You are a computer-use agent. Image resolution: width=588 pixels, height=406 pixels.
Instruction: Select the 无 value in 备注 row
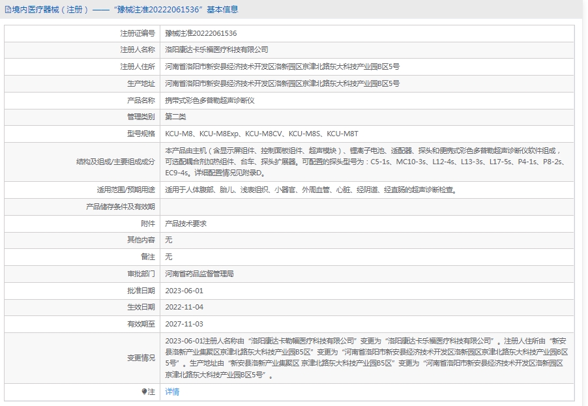click(x=169, y=257)
